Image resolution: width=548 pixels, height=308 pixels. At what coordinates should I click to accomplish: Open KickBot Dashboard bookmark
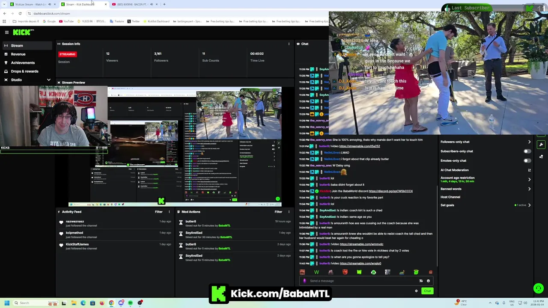[156, 21]
